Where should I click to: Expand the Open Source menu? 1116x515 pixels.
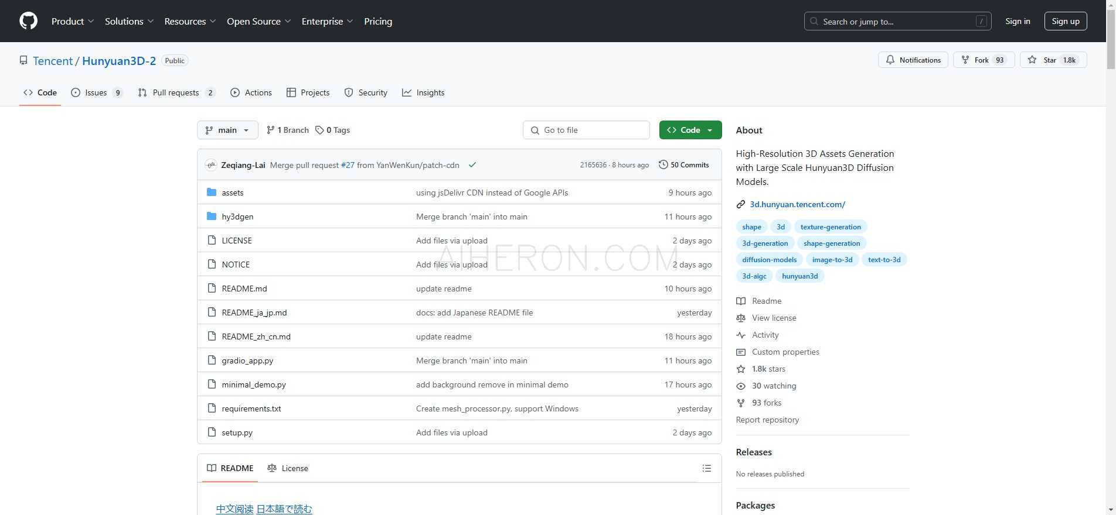pyautogui.click(x=258, y=21)
